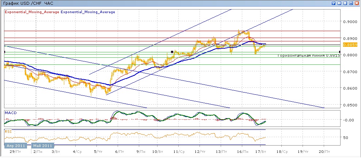
Task: Click the help question mark icon
Action: (334, 3)
